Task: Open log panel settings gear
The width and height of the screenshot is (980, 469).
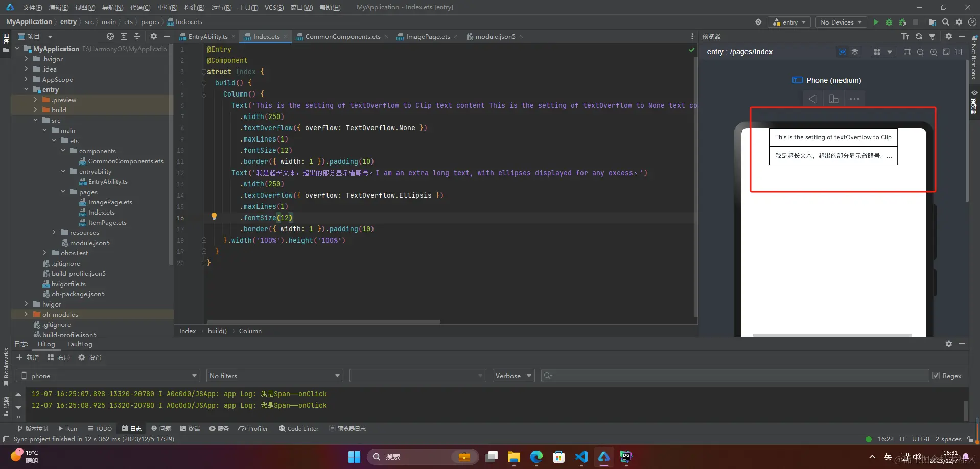Action: [x=949, y=344]
